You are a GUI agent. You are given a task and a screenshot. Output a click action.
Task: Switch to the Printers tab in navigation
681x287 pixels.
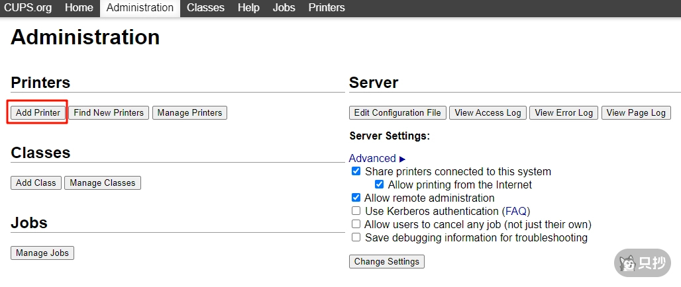(x=327, y=8)
